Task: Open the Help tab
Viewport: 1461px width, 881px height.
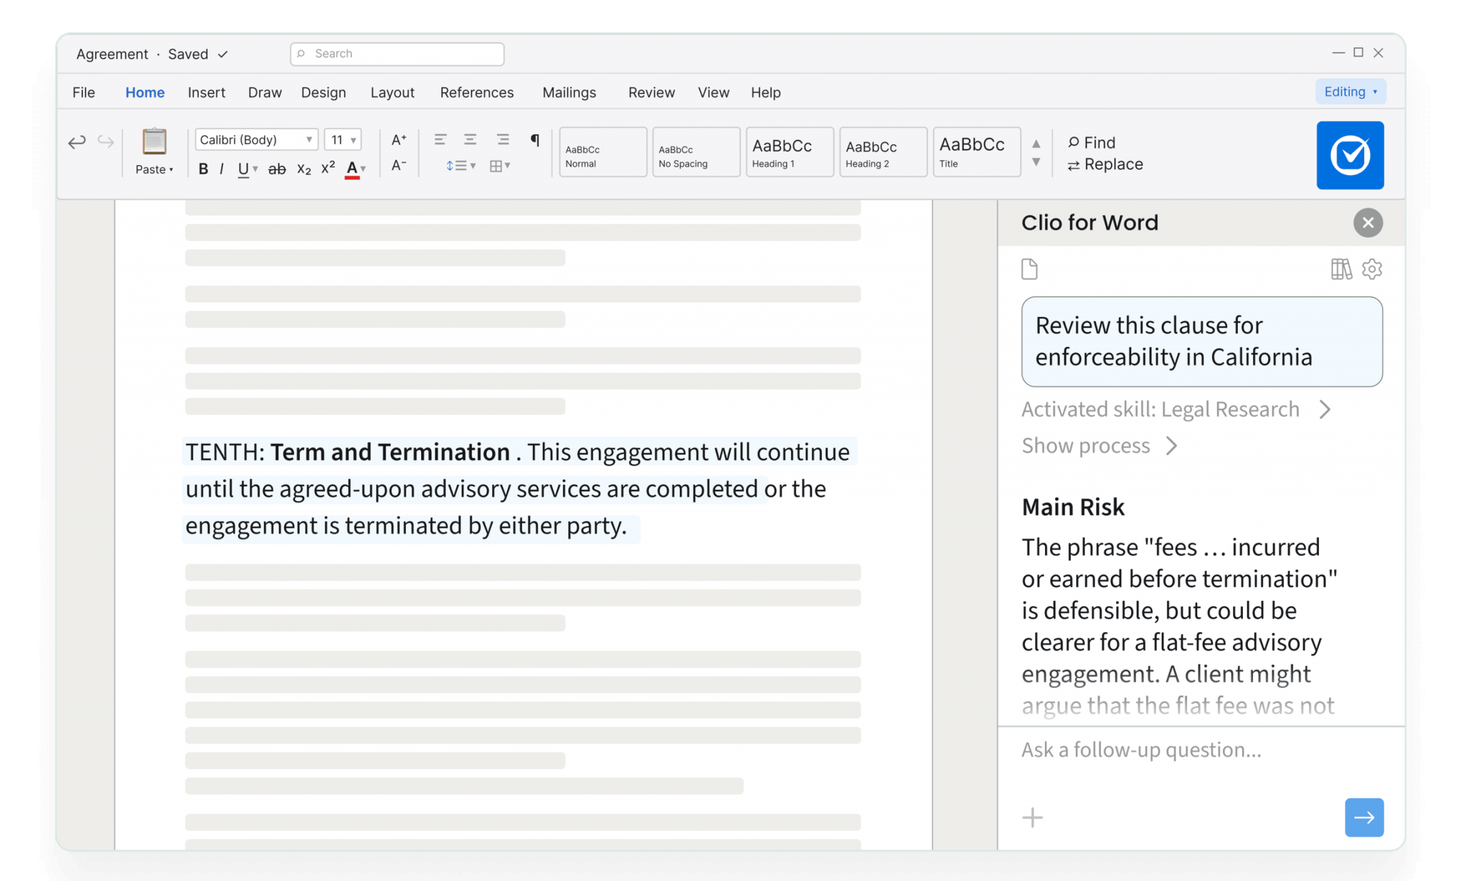Action: tap(766, 93)
